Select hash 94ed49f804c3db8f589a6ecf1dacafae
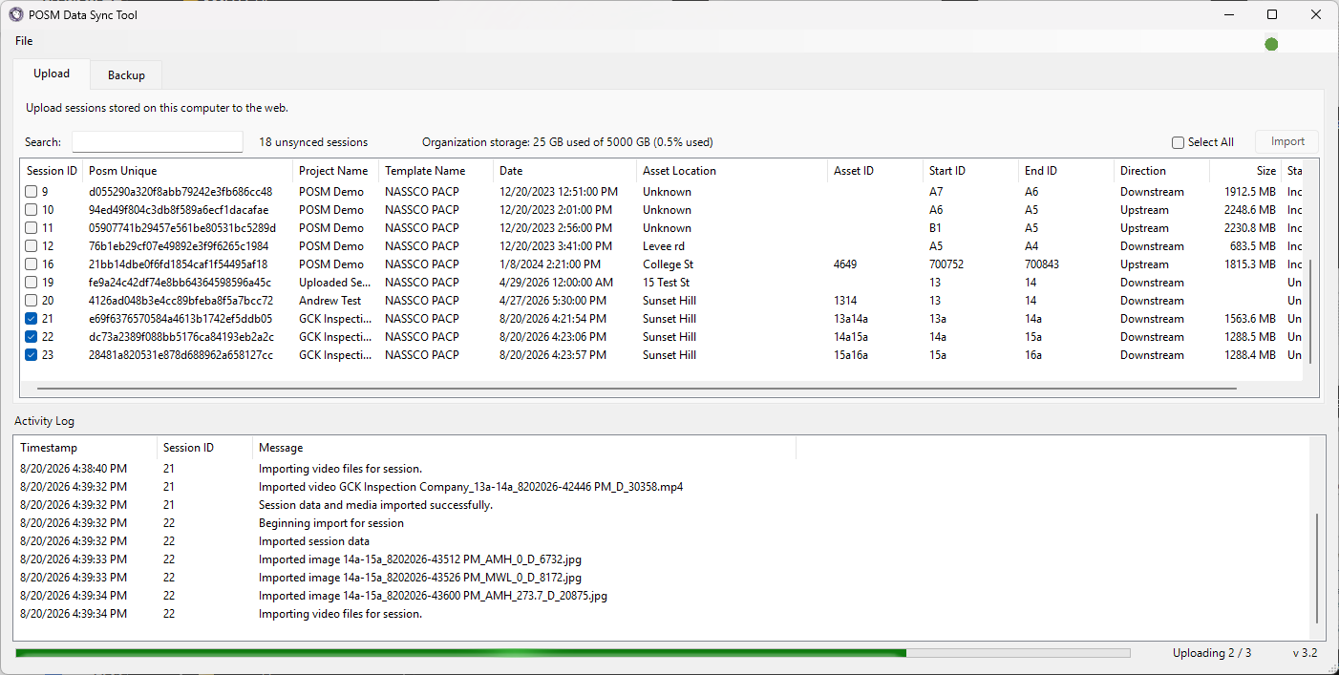Screen dimensions: 1339x675 pyautogui.click(x=179, y=210)
